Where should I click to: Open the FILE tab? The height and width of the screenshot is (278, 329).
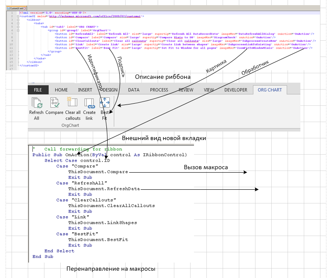[38, 90]
